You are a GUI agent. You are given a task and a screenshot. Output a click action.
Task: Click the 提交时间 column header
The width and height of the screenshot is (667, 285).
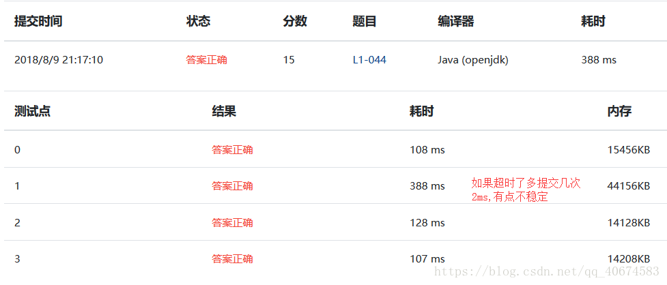38,21
